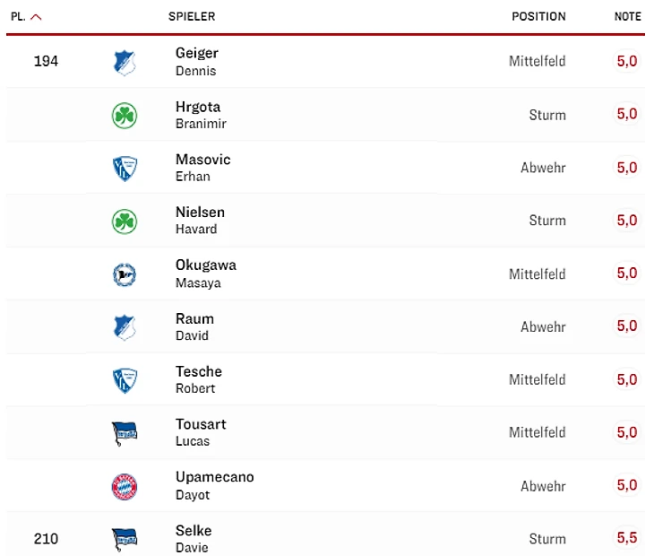Click the Bochum crest beside Tesche
The height and width of the screenshot is (556, 654).
point(125,380)
